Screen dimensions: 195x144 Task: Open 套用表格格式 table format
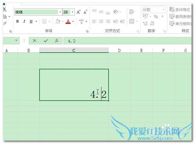[181, 17]
